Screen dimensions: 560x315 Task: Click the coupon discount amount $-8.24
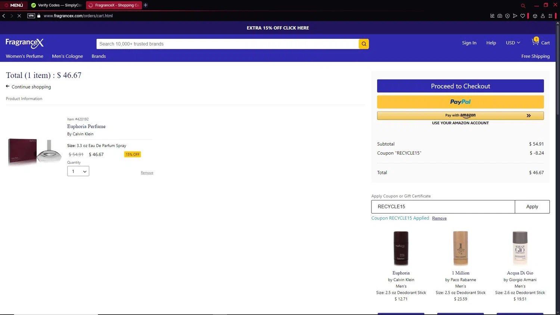tap(537, 153)
